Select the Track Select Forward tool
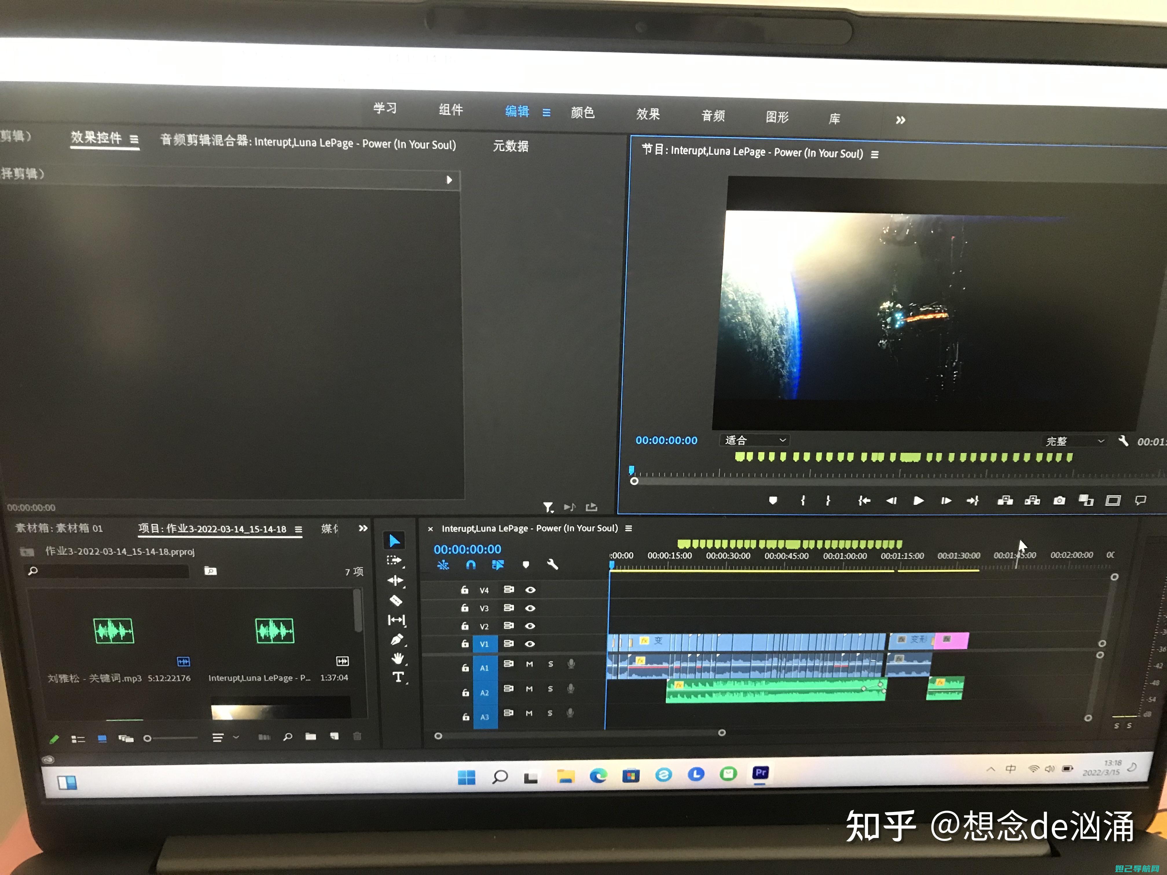 tap(394, 561)
